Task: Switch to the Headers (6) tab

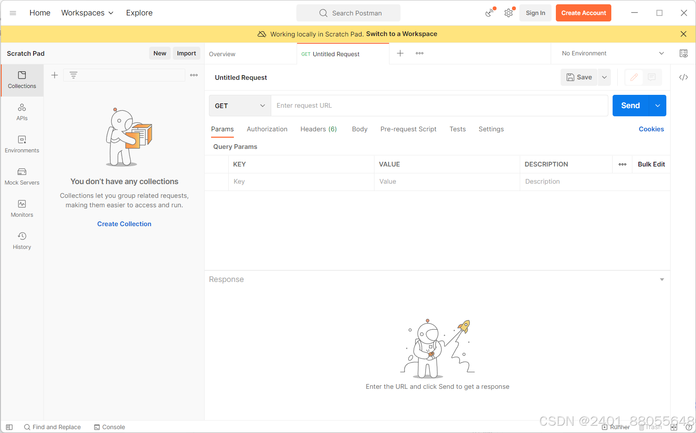Action: 319,129
